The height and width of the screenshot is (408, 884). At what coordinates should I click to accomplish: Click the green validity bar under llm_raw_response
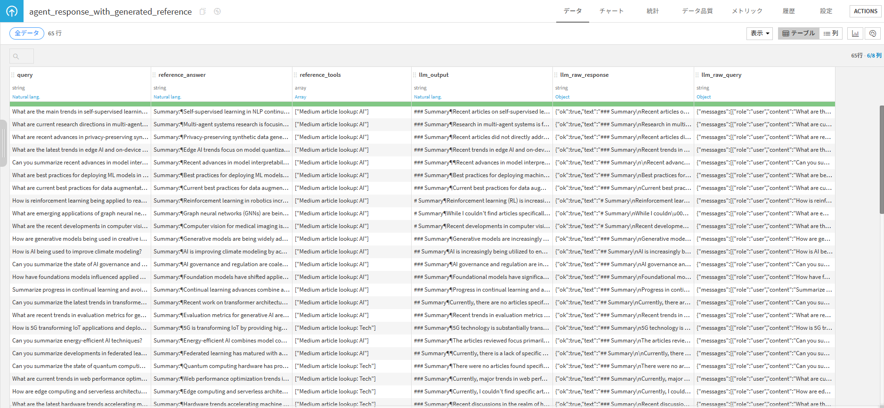(x=623, y=104)
